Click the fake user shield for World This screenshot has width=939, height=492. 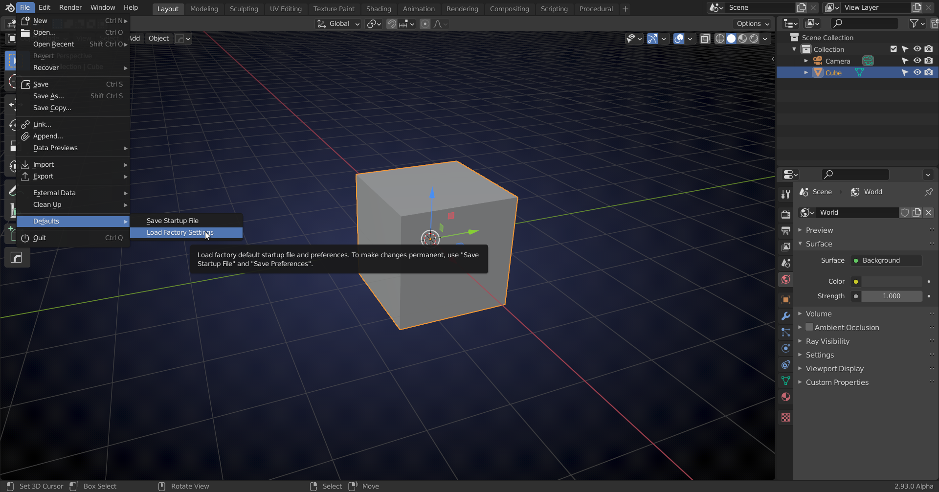coord(905,212)
